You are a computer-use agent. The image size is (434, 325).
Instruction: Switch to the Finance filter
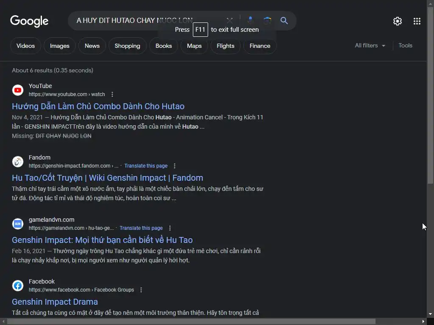(260, 46)
